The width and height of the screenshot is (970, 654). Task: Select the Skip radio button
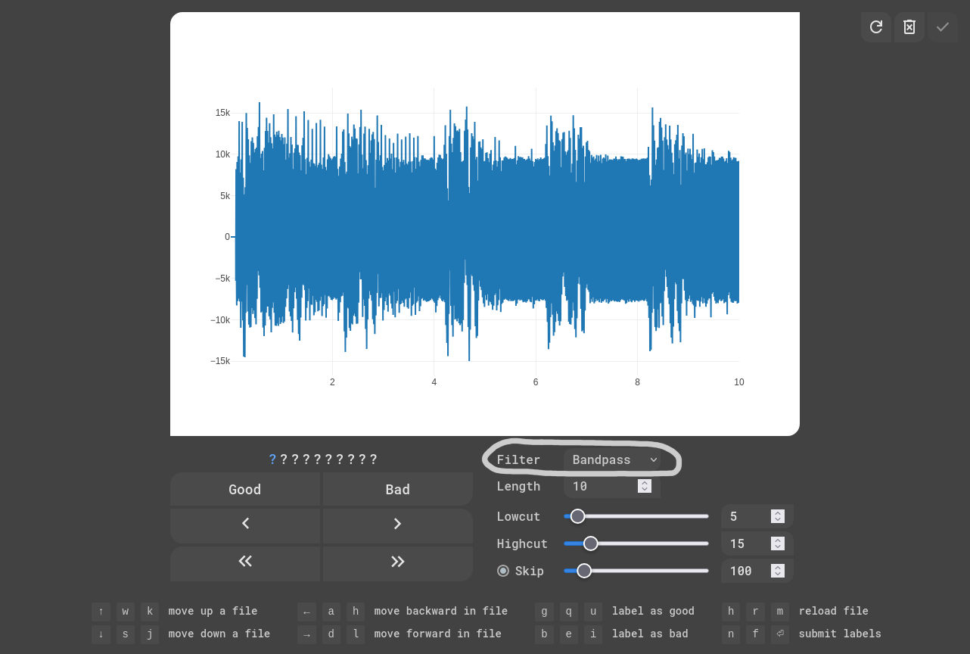coord(503,571)
